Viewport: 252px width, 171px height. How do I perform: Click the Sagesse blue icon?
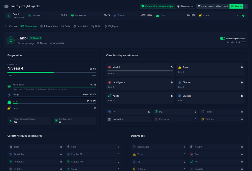pos(180,96)
